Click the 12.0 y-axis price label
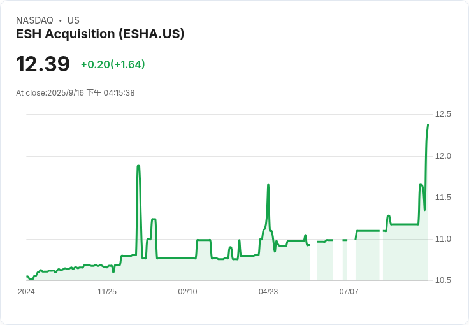Image resolution: width=469 pixels, height=325 pixels. tap(443, 156)
